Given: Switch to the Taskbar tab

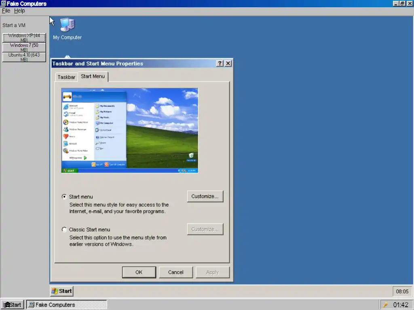Looking at the screenshot, I should 66,77.
